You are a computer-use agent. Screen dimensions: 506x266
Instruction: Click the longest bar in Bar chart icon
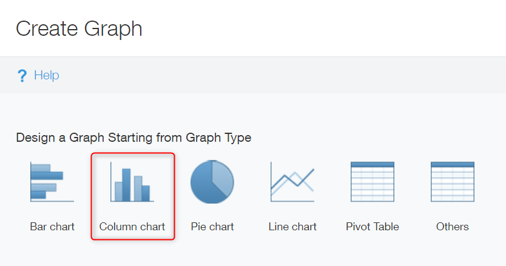(x=47, y=176)
